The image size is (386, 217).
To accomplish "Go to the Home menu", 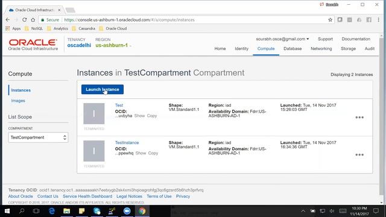I will (x=220, y=49).
